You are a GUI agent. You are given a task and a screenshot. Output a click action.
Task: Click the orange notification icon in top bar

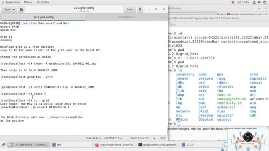click(x=233, y=2)
